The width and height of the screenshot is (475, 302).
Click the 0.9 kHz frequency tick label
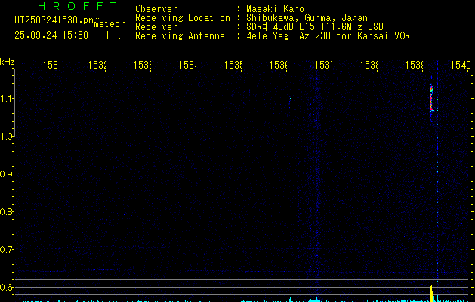6,174
